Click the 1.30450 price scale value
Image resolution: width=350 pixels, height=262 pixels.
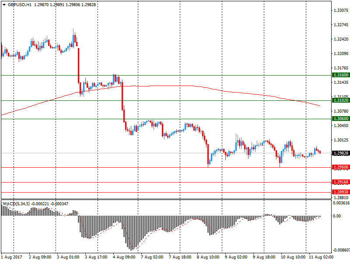pos(341,126)
